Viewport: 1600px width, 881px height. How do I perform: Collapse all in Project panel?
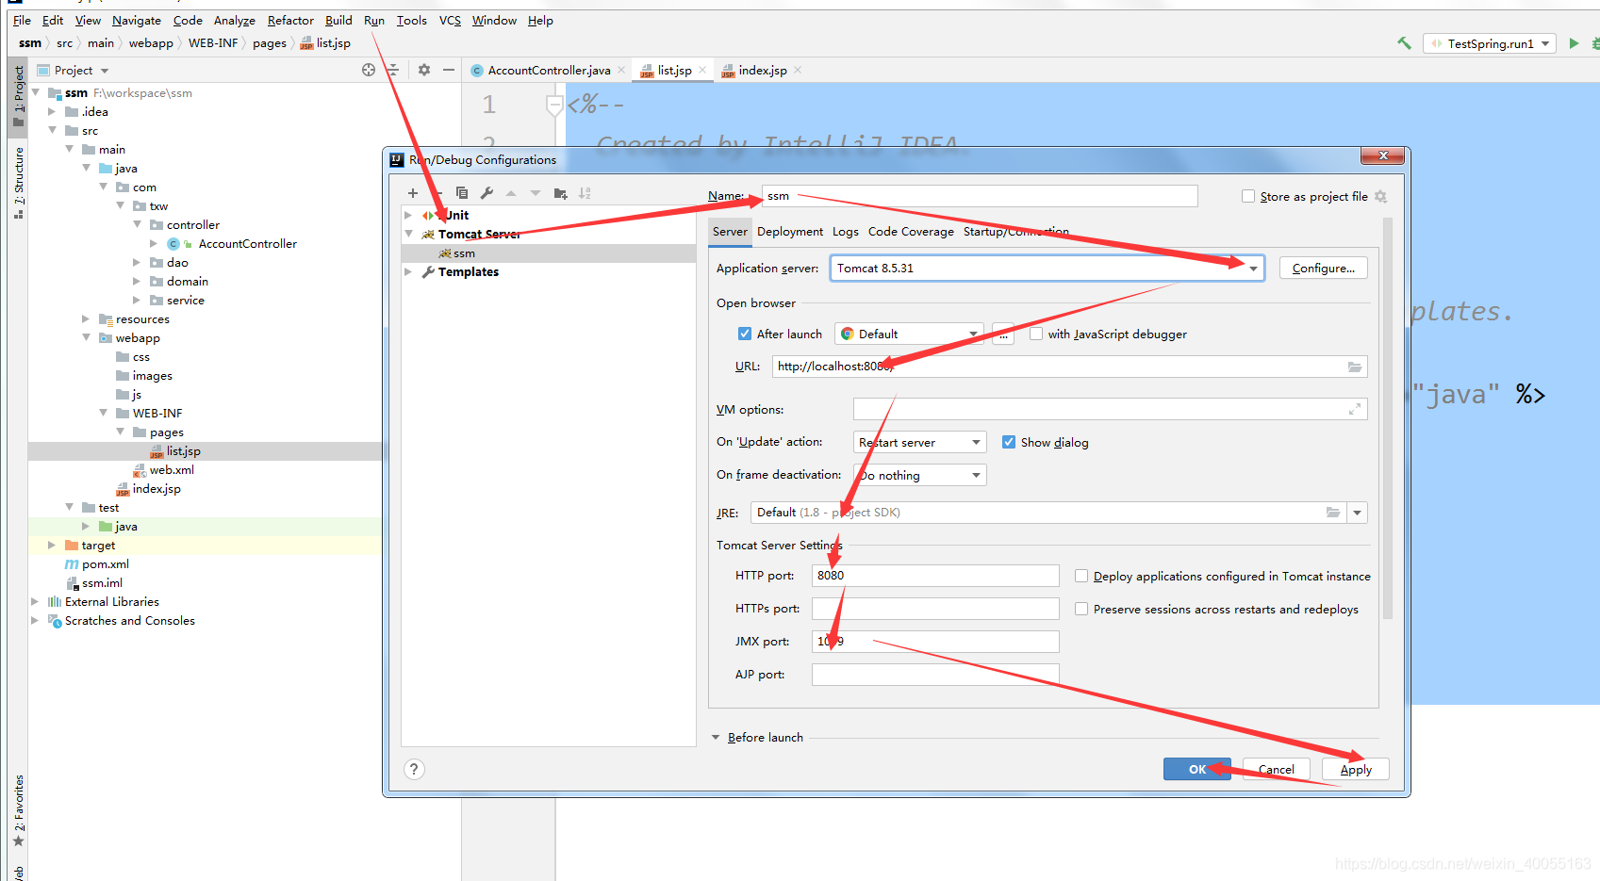click(393, 70)
